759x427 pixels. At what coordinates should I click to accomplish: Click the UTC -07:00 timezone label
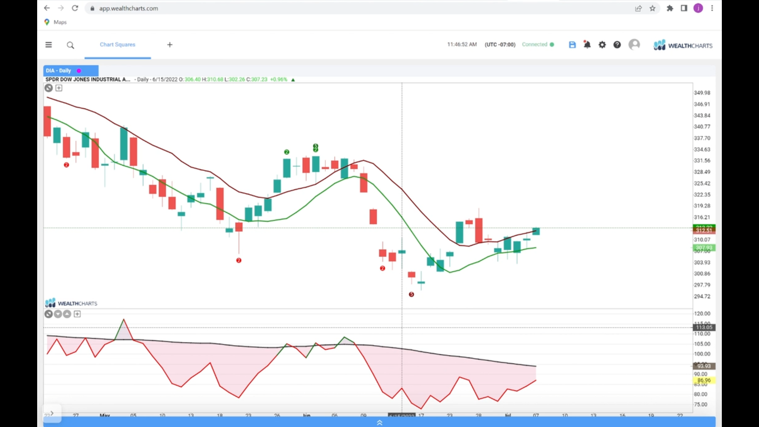point(500,45)
